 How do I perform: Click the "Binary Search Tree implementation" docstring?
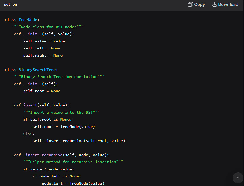pos(59,77)
